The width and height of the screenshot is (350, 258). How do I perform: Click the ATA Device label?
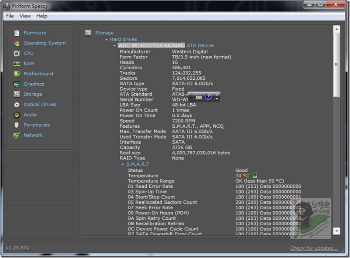click(200, 46)
